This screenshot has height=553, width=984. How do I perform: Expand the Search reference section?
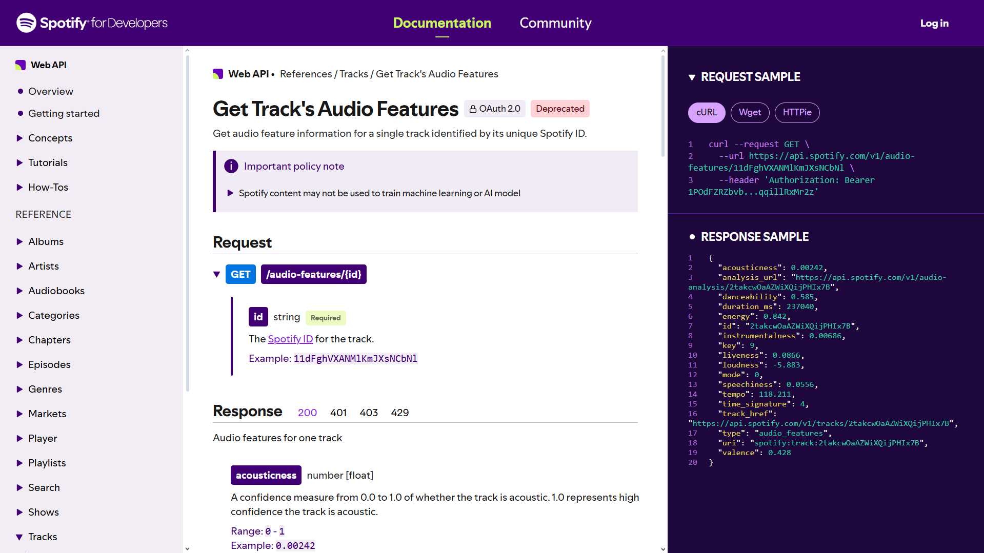[x=19, y=487]
